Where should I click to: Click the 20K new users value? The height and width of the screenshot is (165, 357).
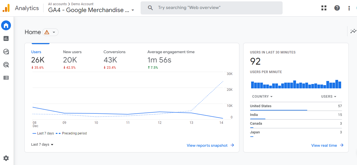click(70, 60)
